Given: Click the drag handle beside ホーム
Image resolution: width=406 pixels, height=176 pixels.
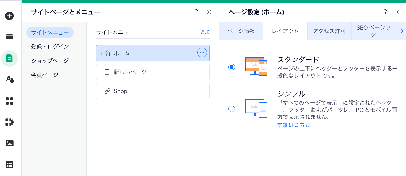Looking at the screenshot, I should [x=100, y=53].
